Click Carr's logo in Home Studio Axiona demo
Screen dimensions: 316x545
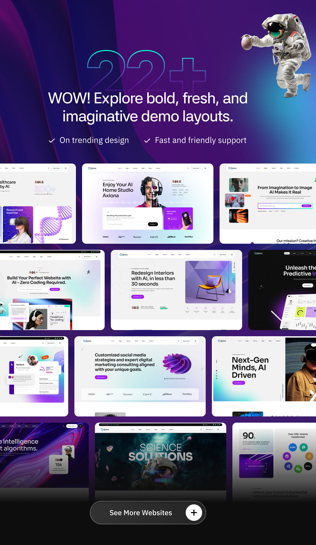154,237
